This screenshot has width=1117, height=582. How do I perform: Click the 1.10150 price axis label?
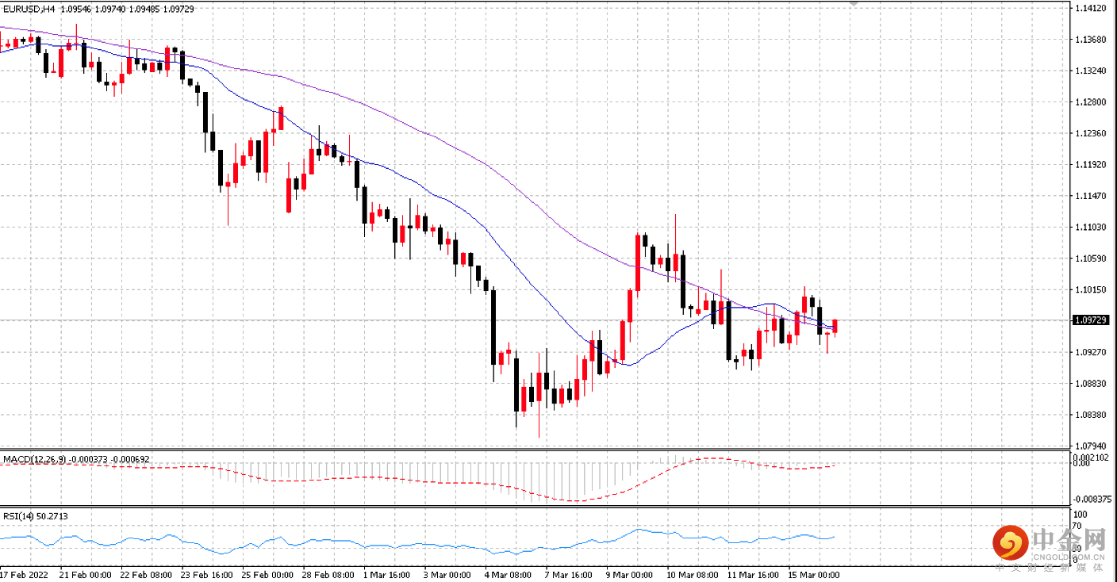point(1089,290)
